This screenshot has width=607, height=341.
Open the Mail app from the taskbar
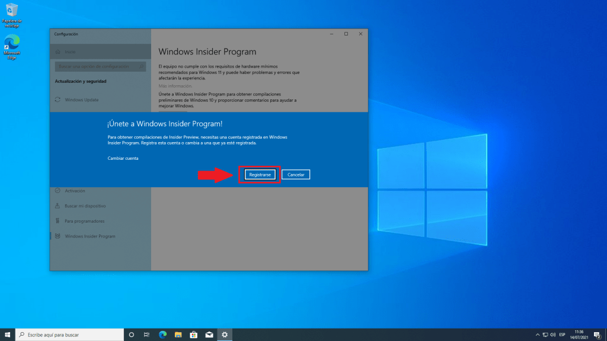[209, 334]
